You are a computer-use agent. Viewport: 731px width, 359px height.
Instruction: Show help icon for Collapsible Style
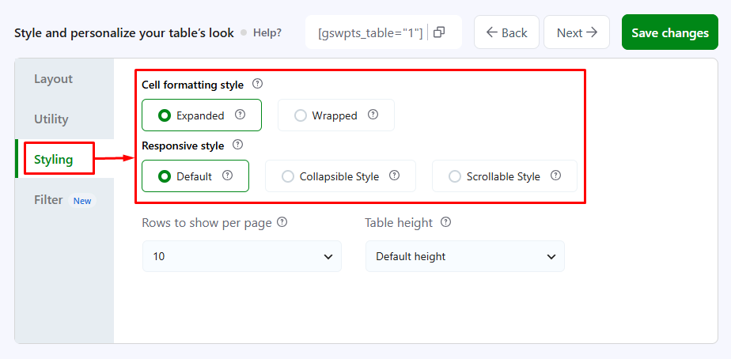click(x=395, y=176)
